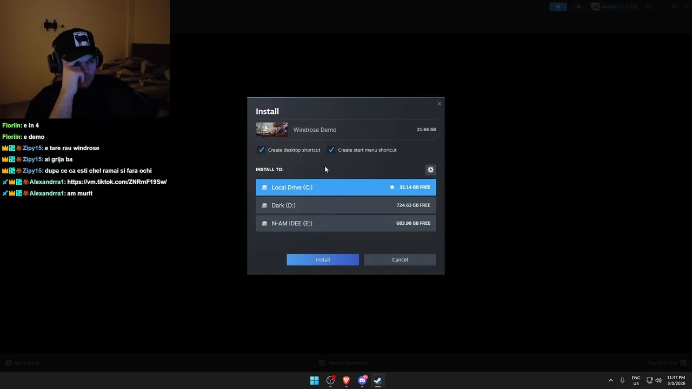Click the INSTALL TO: label

click(x=269, y=169)
